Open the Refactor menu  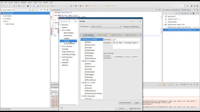coord(17,2)
